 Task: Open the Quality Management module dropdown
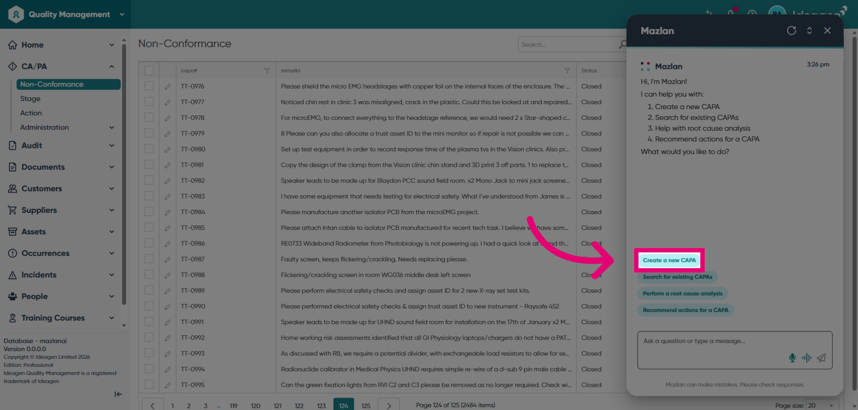pyautogui.click(x=122, y=14)
